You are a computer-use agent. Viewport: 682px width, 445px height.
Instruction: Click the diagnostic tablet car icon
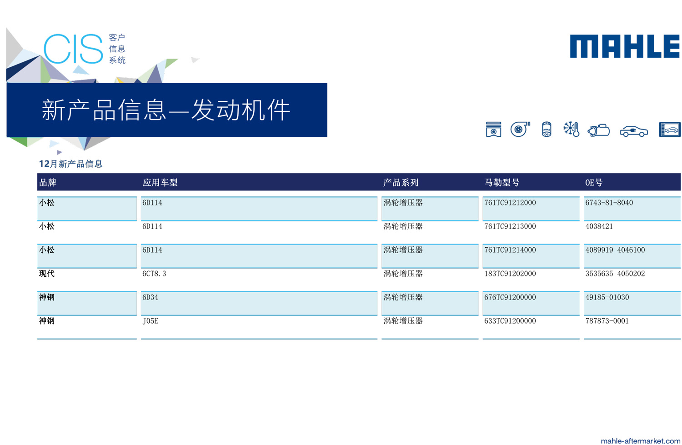pos(670,130)
